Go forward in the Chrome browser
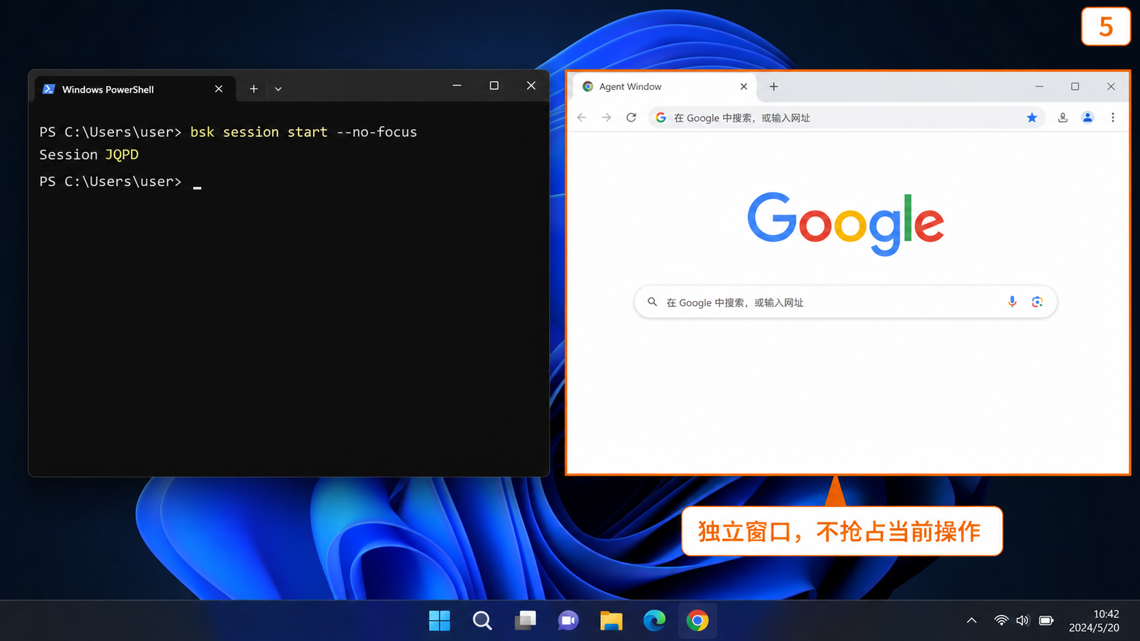Image resolution: width=1140 pixels, height=641 pixels. point(606,118)
